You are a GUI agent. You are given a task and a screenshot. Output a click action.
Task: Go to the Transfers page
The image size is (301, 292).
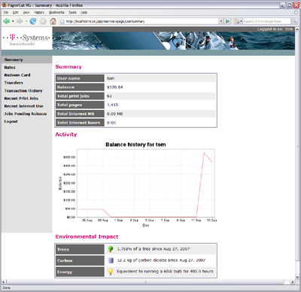14,83
